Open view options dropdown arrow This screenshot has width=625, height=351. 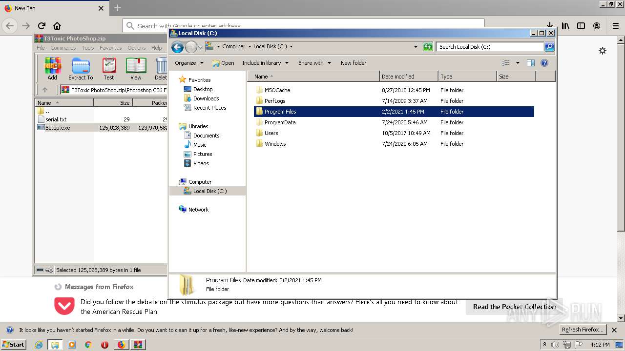pos(518,63)
